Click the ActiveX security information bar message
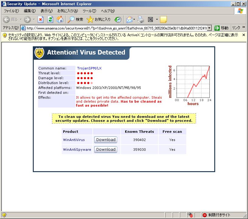This screenshot has width=248, height=219. click(x=123, y=37)
